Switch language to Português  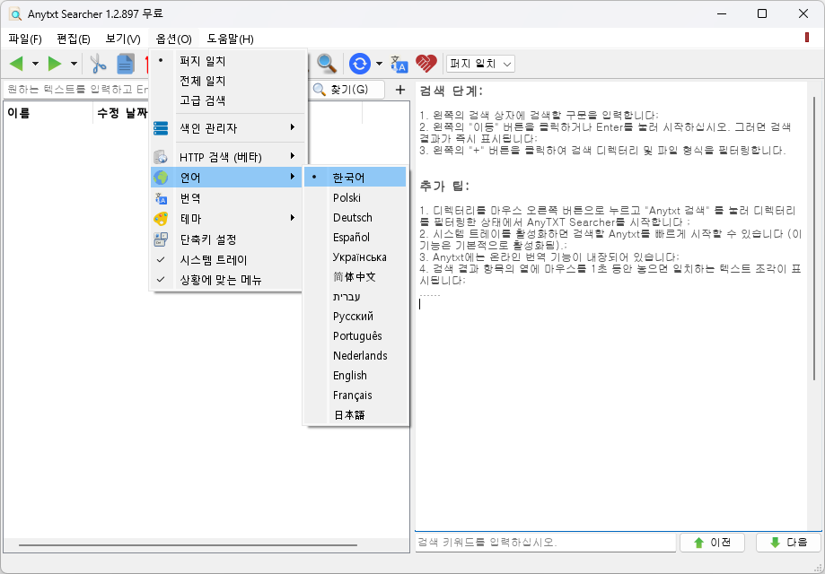(355, 336)
